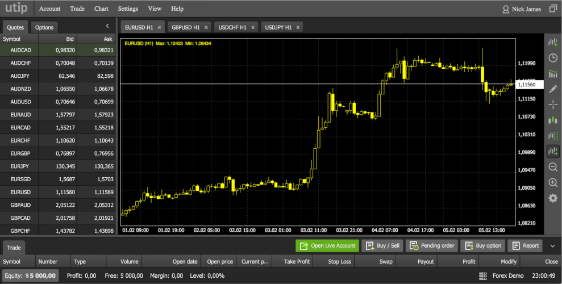The height and width of the screenshot is (284, 562).
Task: Toggle the chart auto-scroll button
Action: click(552, 151)
